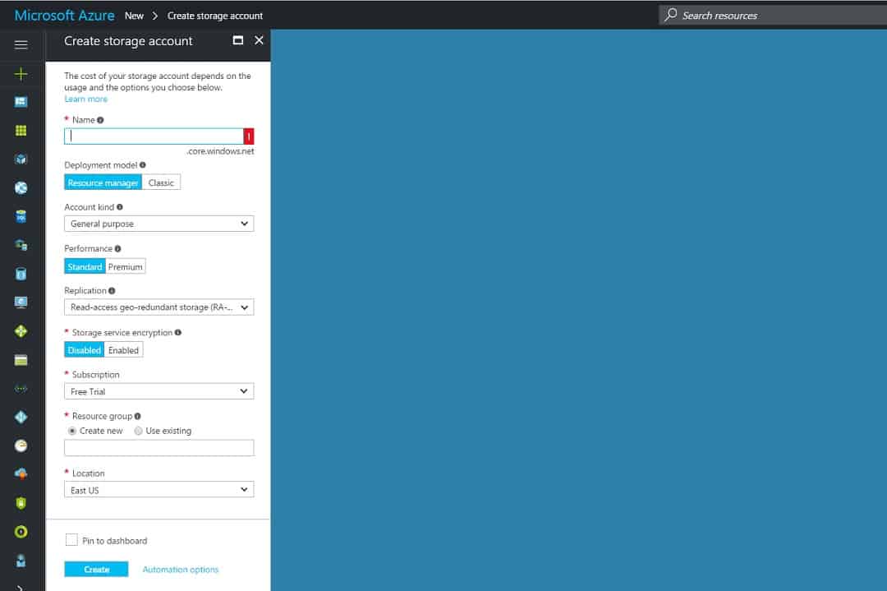Click info icon next to Resource group
The width and height of the screenshot is (887, 591).
click(x=137, y=416)
